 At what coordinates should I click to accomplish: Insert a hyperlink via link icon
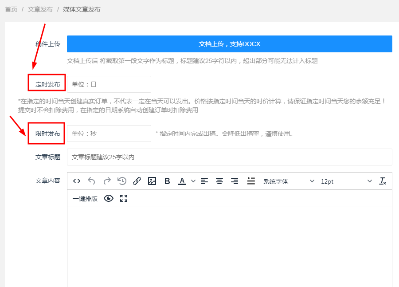click(x=137, y=181)
